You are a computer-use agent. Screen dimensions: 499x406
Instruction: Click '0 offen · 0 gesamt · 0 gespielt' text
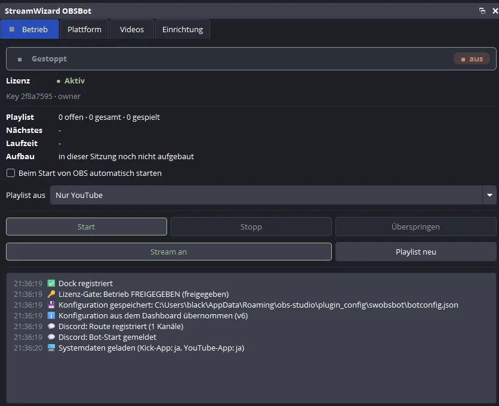click(109, 117)
